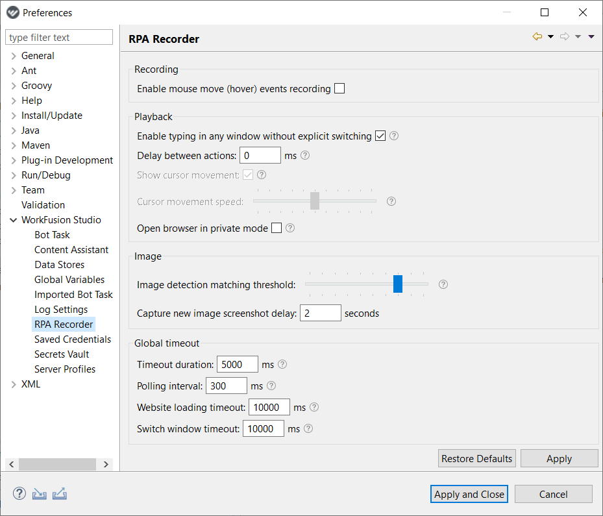Click the Timeout duration input field
The height and width of the screenshot is (516, 603).
(x=238, y=365)
